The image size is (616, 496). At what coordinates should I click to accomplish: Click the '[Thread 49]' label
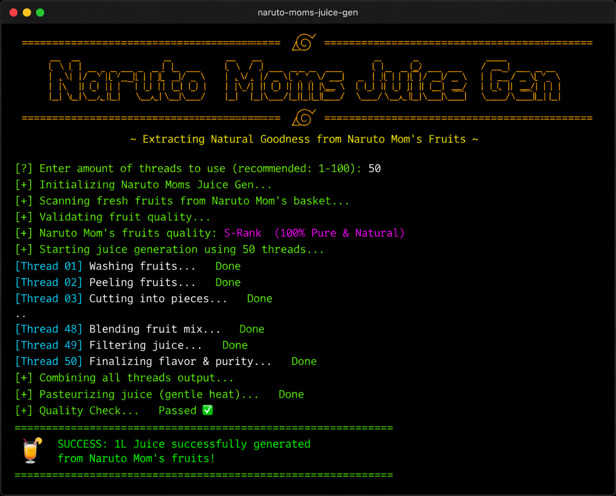point(49,345)
